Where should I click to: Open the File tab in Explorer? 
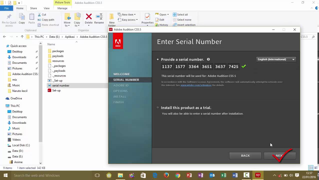click(6, 8)
